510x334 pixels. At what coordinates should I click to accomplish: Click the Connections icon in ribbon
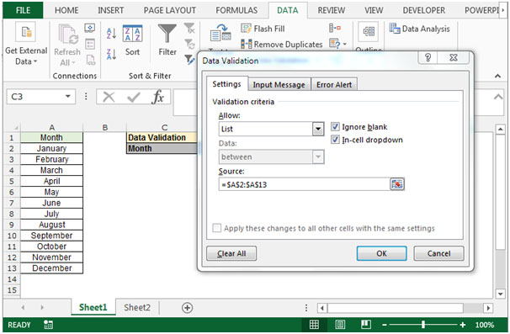(x=90, y=28)
